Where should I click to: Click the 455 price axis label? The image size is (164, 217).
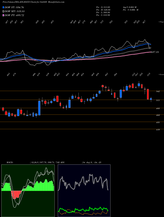[158, 123]
